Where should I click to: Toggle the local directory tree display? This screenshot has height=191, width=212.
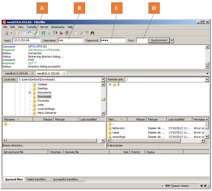tap(24, 33)
